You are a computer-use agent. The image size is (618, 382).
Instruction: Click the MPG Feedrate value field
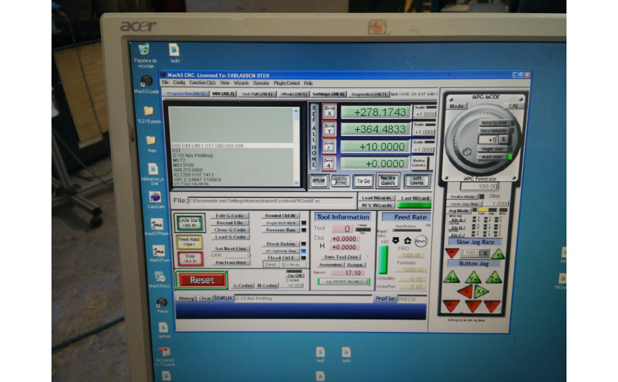(480, 186)
